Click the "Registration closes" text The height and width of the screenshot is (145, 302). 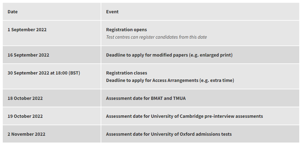point(127,73)
